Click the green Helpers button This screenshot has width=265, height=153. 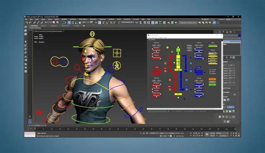pyautogui.click(x=212, y=84)
